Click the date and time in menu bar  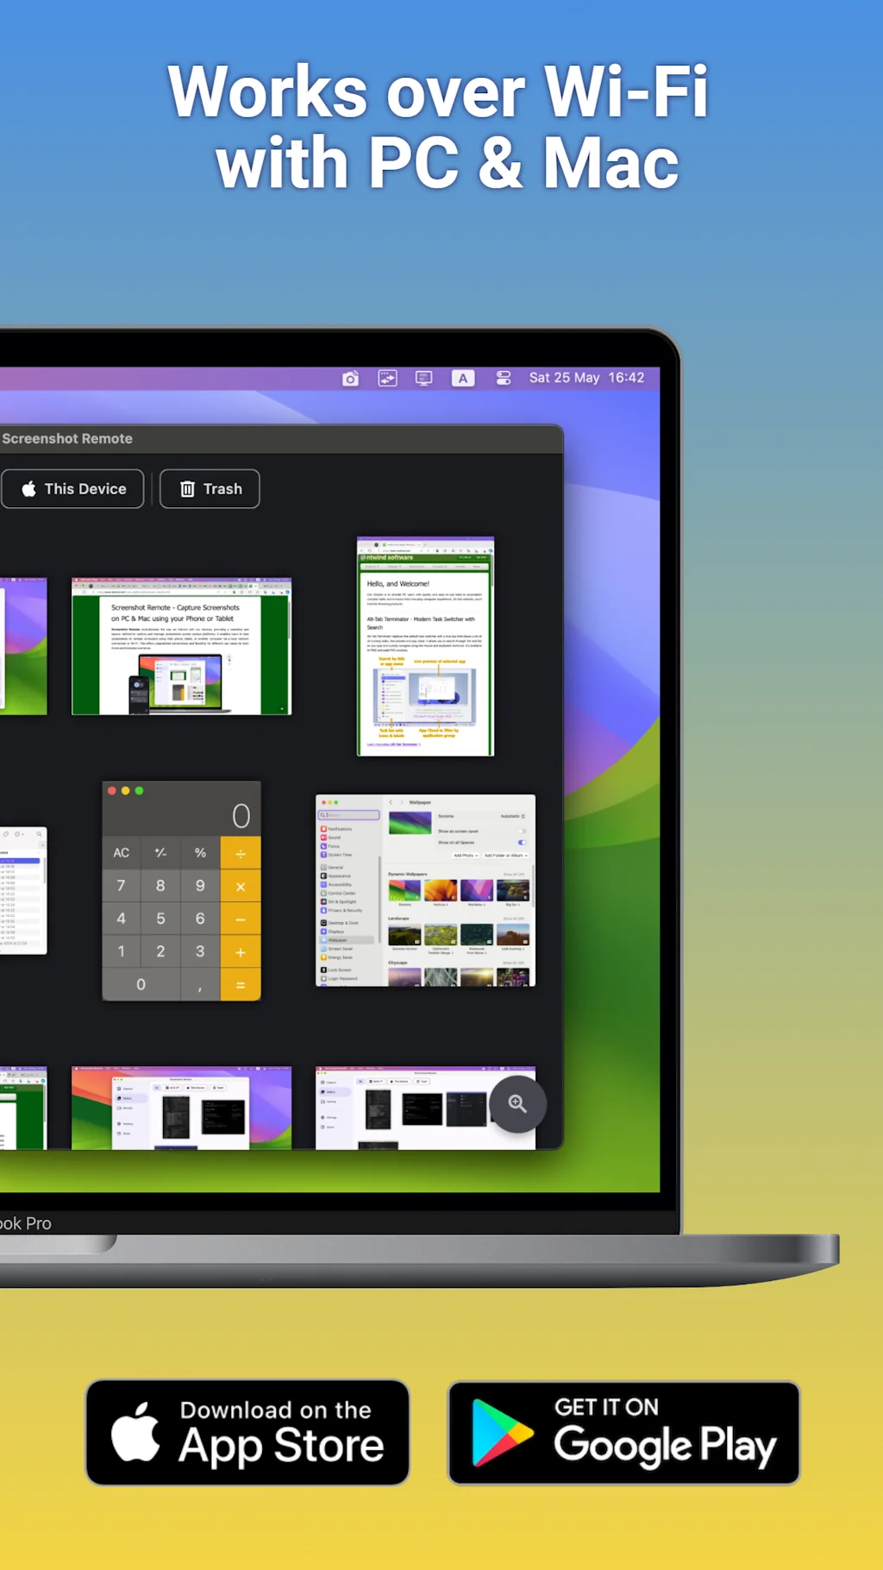[586, 378]
